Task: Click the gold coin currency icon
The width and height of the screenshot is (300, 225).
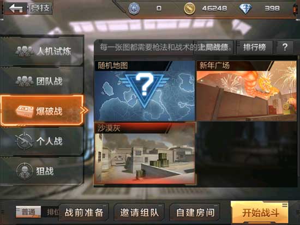Action: tap(189, 8)
